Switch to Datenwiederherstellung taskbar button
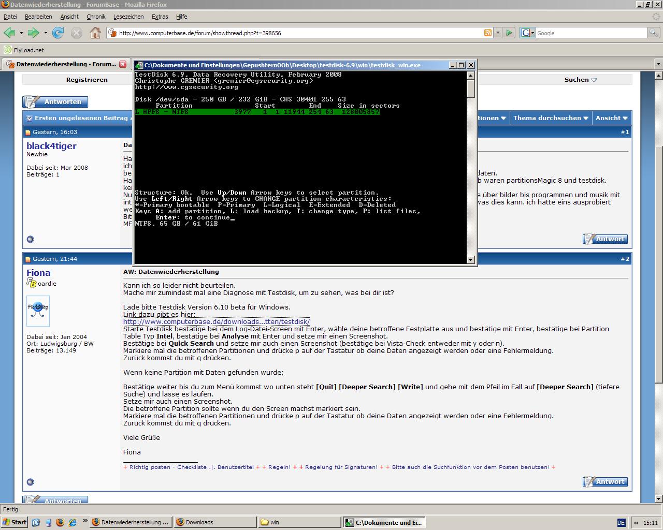Image resolution: width=663 pixels, height=530 pixels. tap(131, 522)
